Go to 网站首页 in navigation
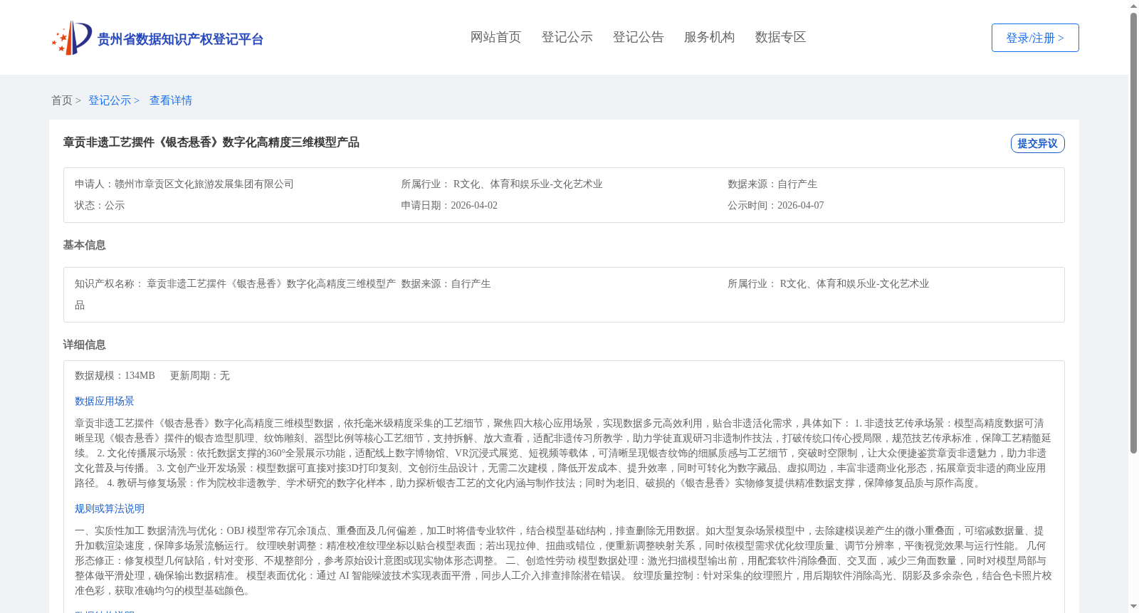This screenshot has height=613, width=1139. pyautogui.click(x=495, y=37)
